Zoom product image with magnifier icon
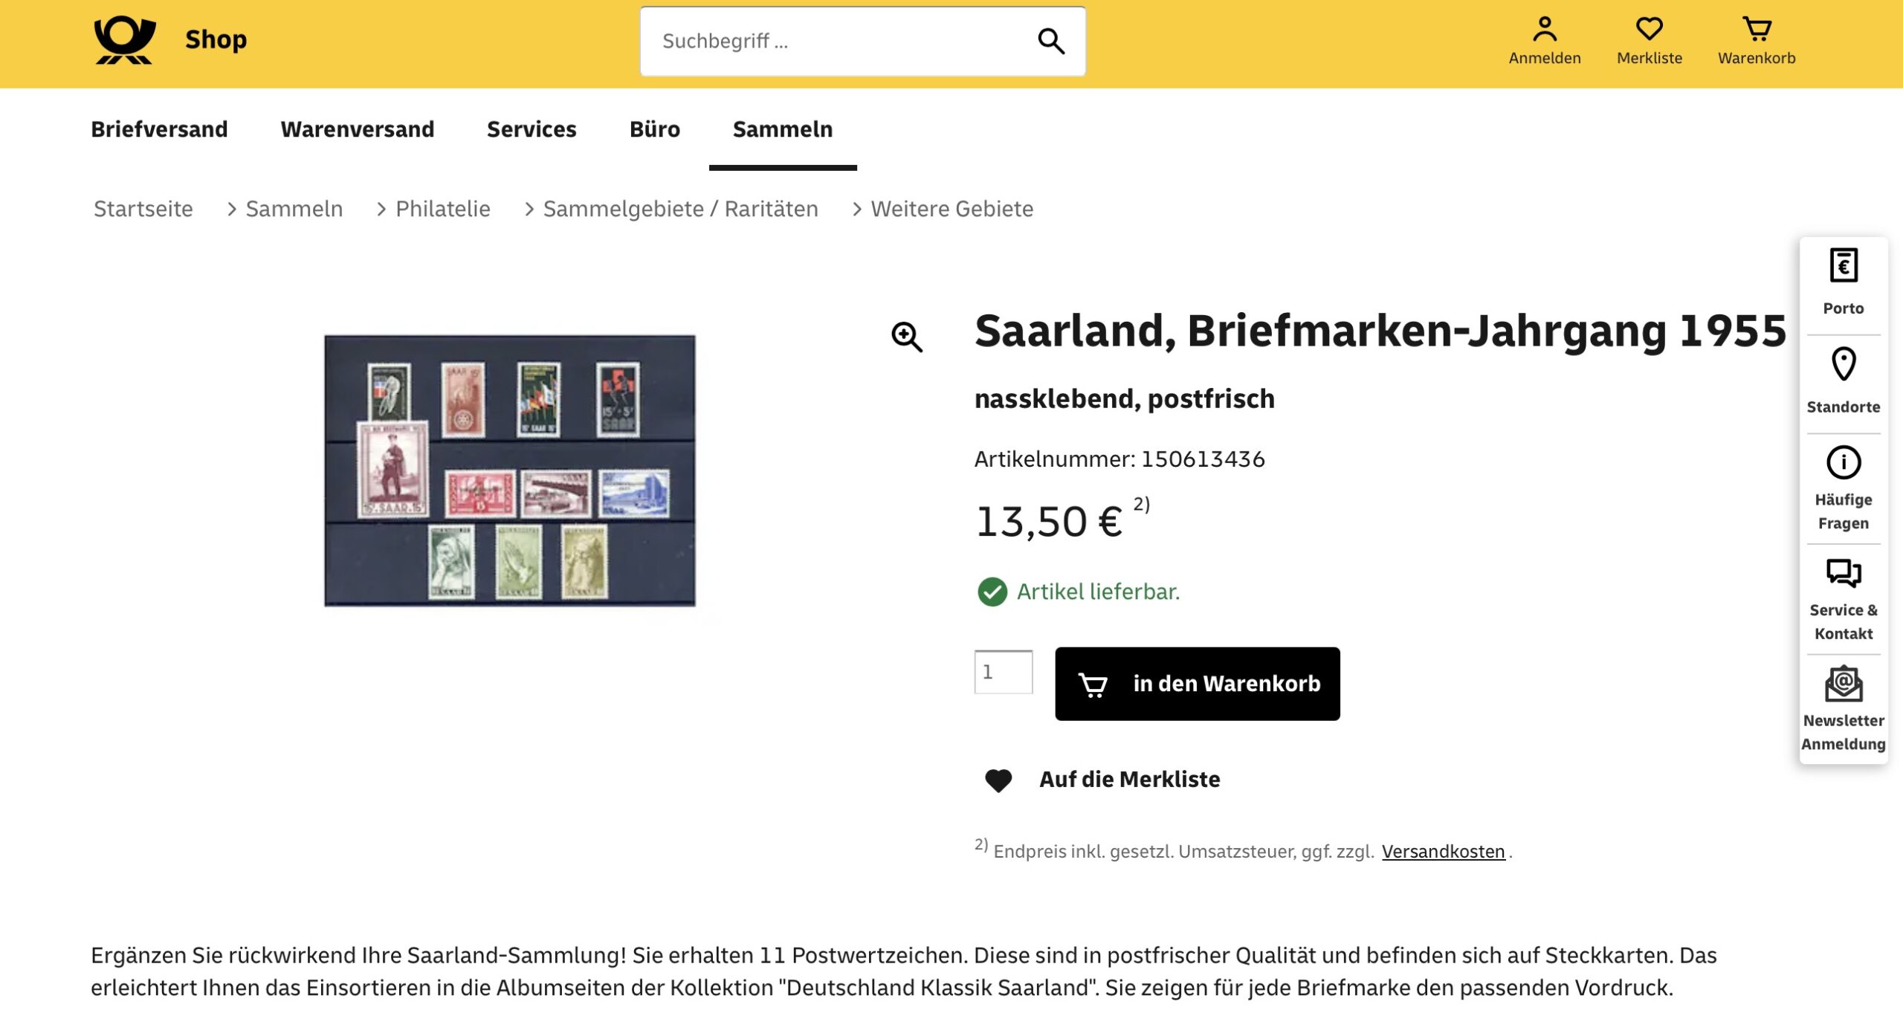The image size is (1903, 1013). (907, 337)
